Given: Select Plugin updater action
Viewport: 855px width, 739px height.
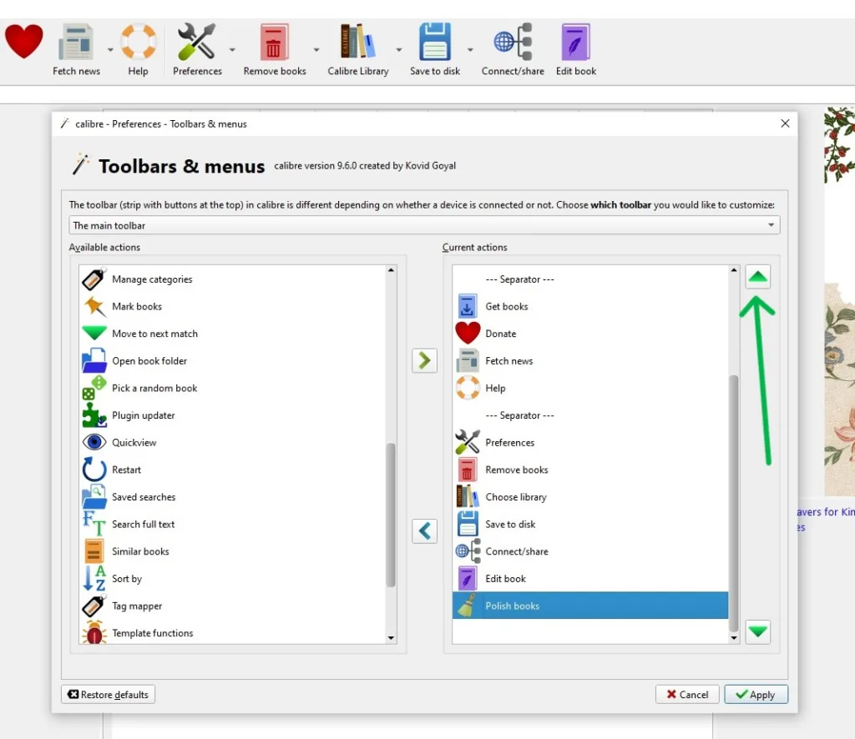Looking at the screenshot, I should 233,415.
